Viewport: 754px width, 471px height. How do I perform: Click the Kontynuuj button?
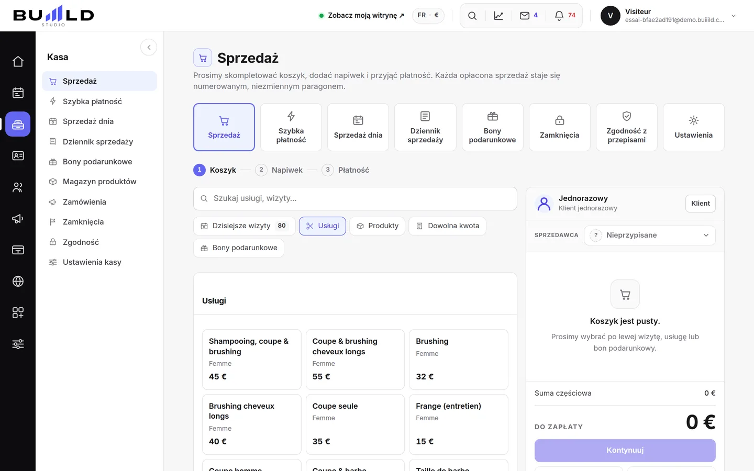pyautogui.click(x=625, y=451)
